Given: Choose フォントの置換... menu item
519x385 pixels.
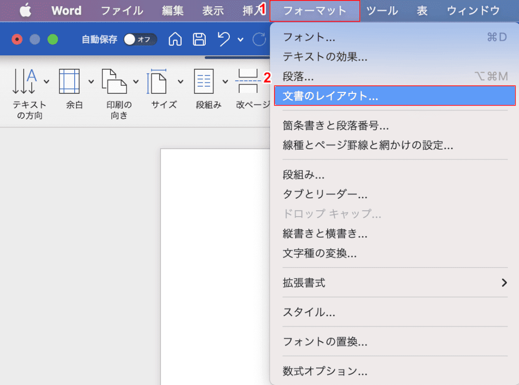Looking at the screenshot, I should pos(395,341).
